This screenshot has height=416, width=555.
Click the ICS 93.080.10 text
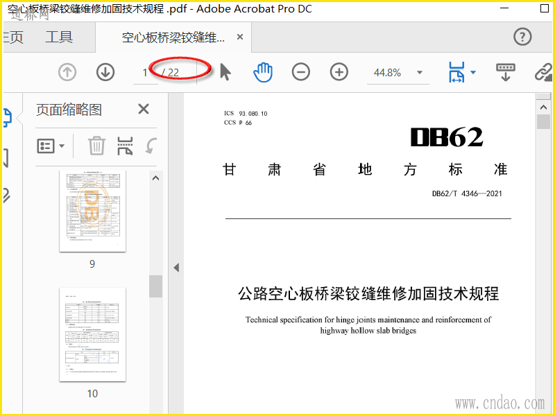pos(246,114)
